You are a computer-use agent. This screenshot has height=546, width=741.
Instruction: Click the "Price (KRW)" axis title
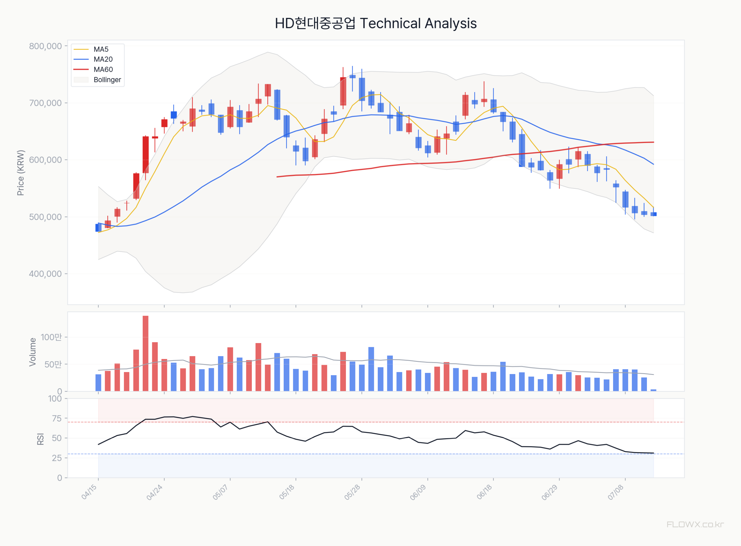click(21, 173)
